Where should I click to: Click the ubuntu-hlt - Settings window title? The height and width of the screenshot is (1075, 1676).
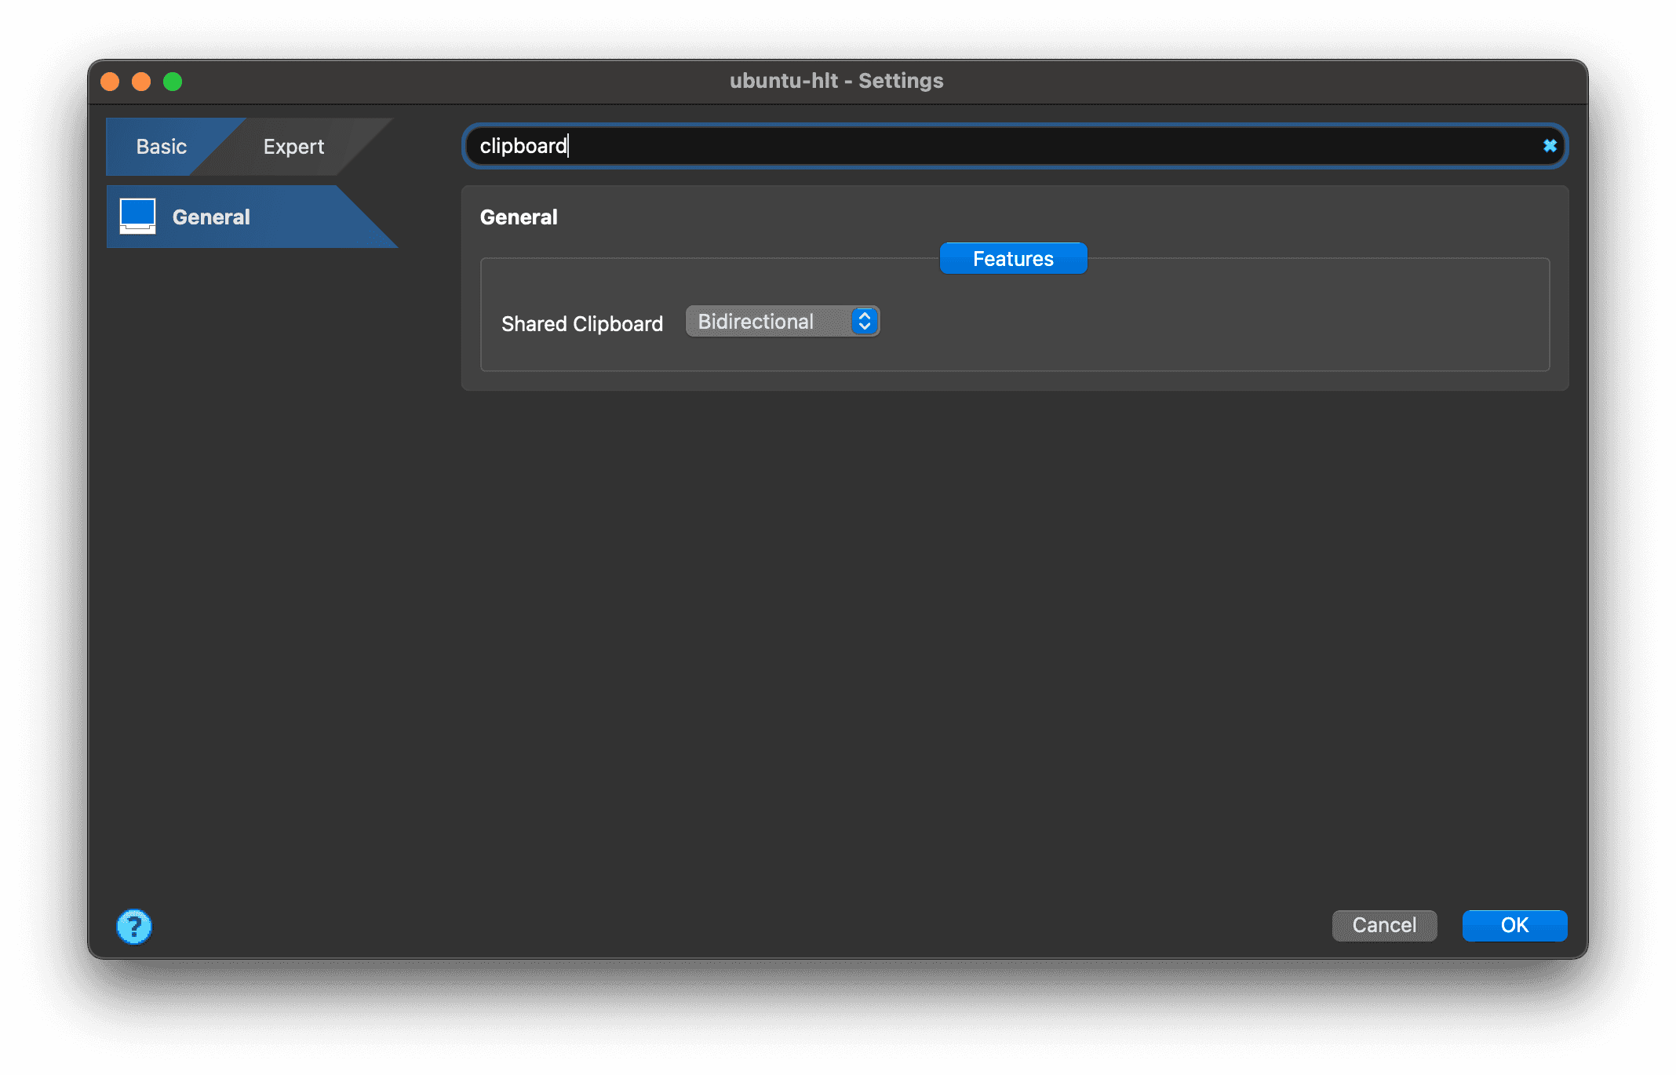click(x=836, y=81)
